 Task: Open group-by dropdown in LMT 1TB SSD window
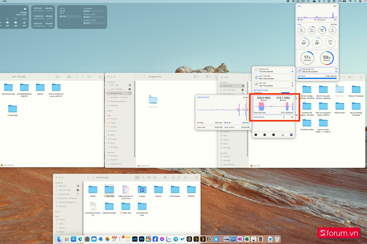(70, 77)
